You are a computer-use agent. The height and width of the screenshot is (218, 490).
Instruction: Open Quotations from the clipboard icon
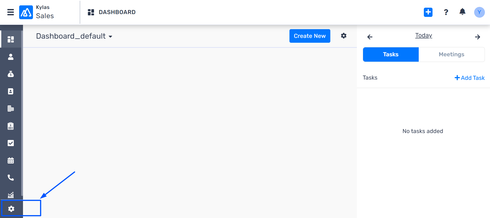[11, 126]
